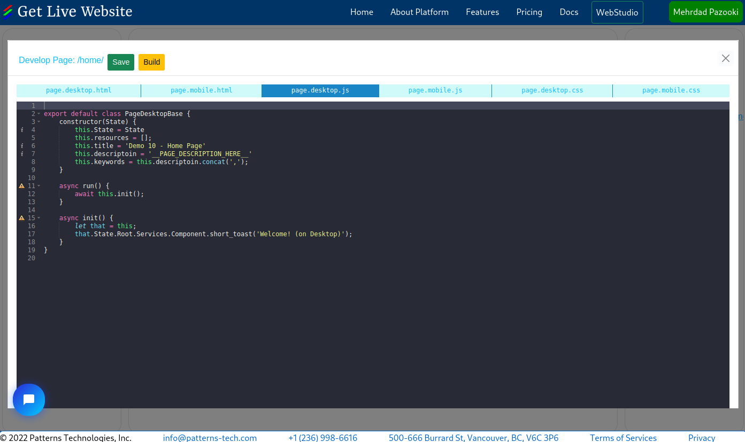Switch to page.desktop.html tab
This screenshot has height=442, width=745.
[x=79, y=90]
